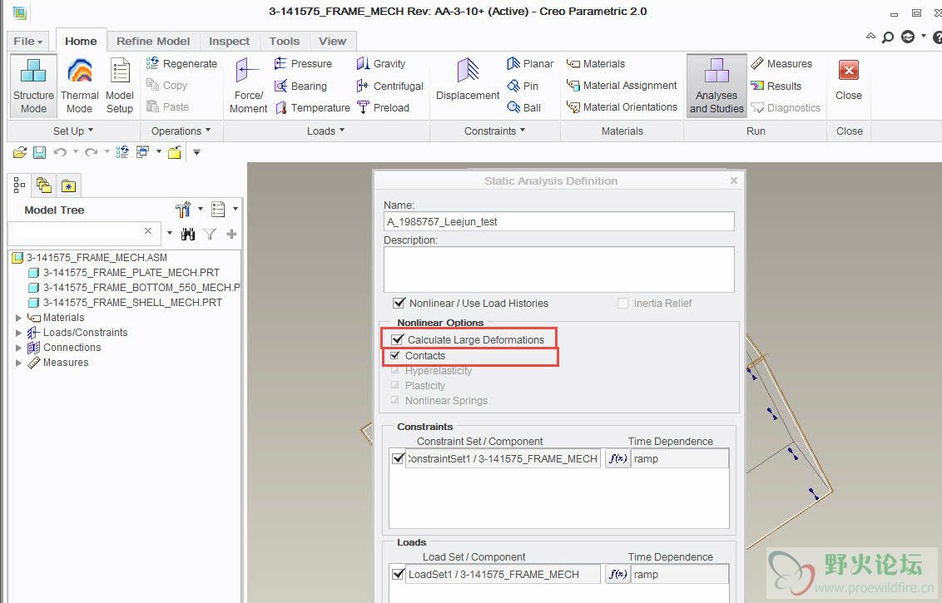
Task: Click the Save icon in quick access toolbar
Action: coord(40,152)
